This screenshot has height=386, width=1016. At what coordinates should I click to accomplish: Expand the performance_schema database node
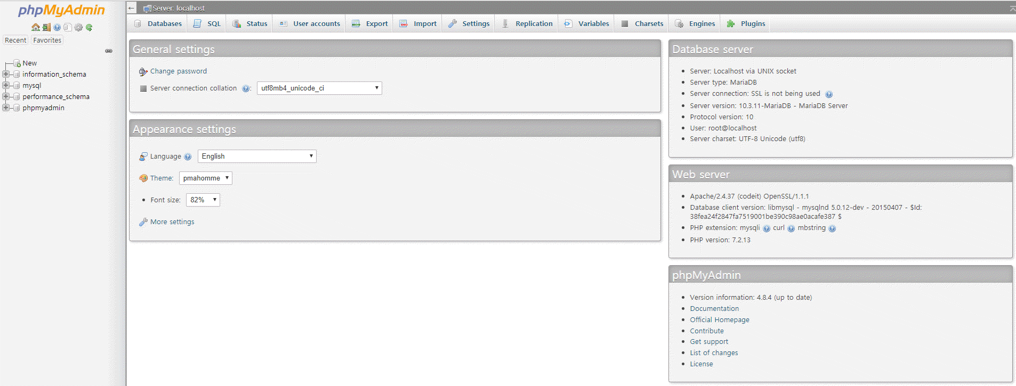[x=6, y=97]
